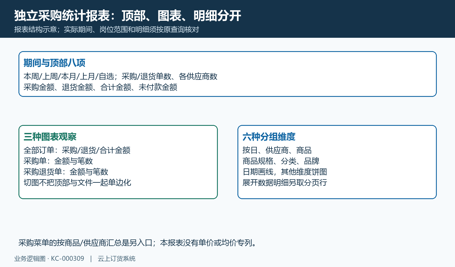Select the line 切图不把顶部与文件一起单边化
The width and height of the screenshot is (455, 267).
click(x=77, y=183)
